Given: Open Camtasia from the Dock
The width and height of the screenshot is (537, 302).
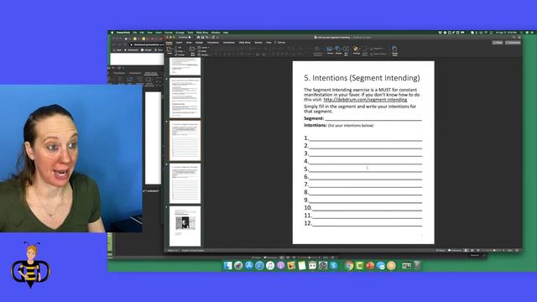Looking at the screenshot, I should [x=360, y=265].
